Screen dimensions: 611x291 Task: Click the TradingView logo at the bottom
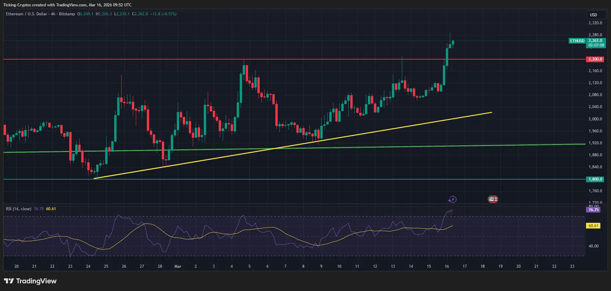[30, 281]
